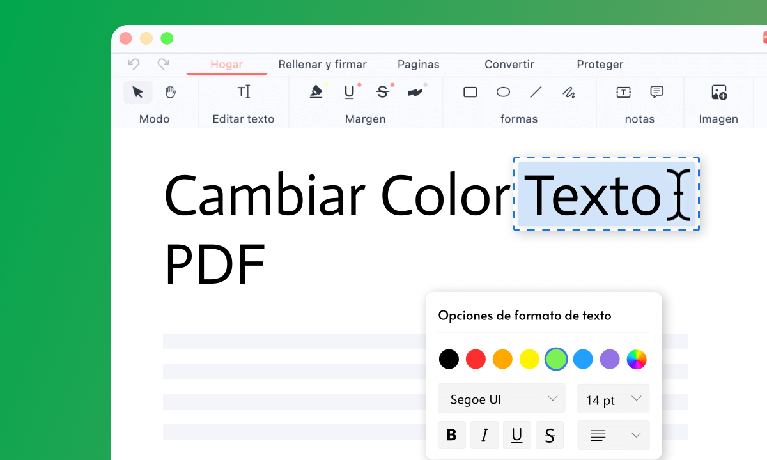
Task: Enable italic formatting
Action: 484,435
